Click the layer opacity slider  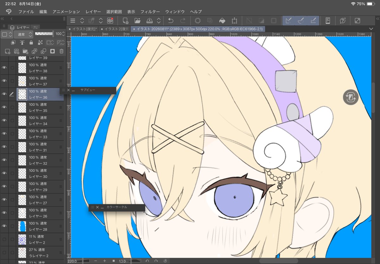click(44, 34)
